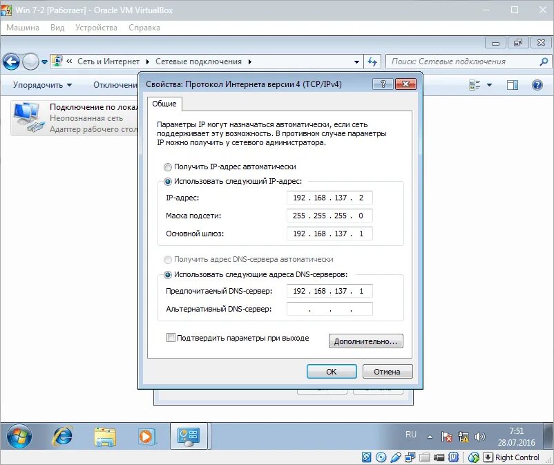This screenshot has height=465, width=554.
Task: Open the Устройства menu
Action: pyautogui.click(x=96, y=28)
